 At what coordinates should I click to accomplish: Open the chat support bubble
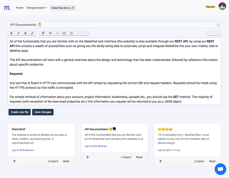(x=220, y=169)
